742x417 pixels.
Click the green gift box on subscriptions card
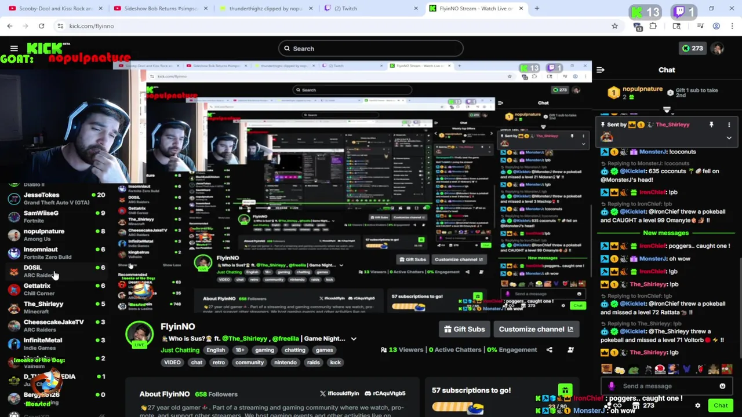coord(565,390)
